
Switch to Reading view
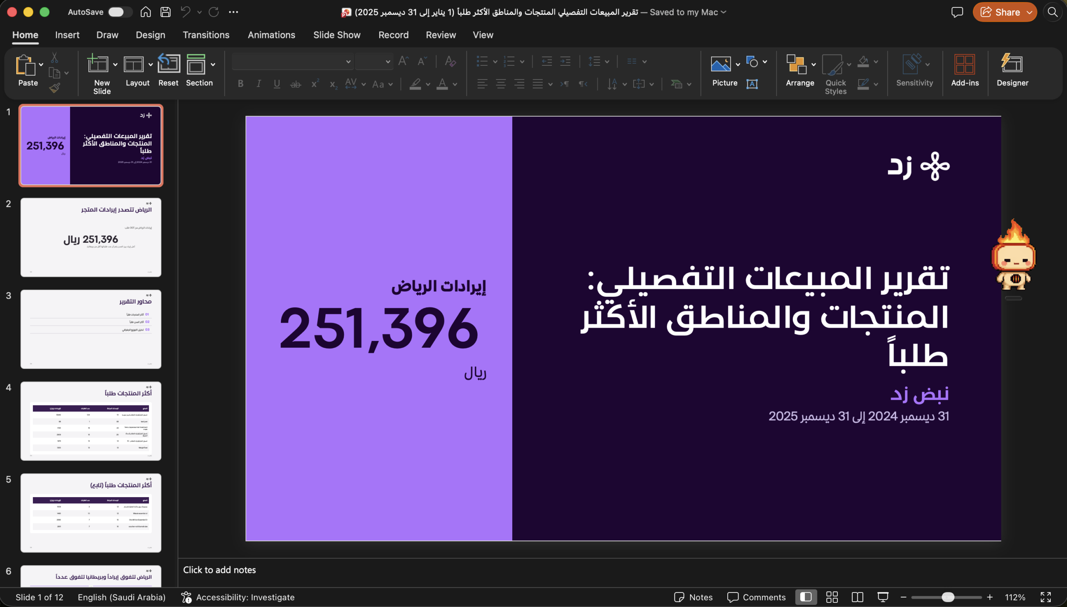tap(857, 597)
